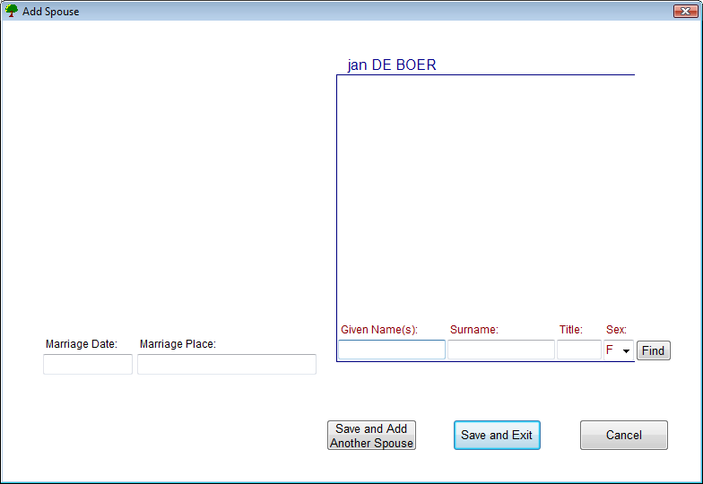Screen dimensions: 703x484
Task: Click Save and Add Another Spouse
Action: 371,436
